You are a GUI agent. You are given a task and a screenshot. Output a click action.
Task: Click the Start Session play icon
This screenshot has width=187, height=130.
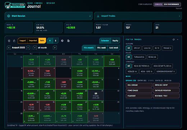pyautogui.click(x=9, y=16)
